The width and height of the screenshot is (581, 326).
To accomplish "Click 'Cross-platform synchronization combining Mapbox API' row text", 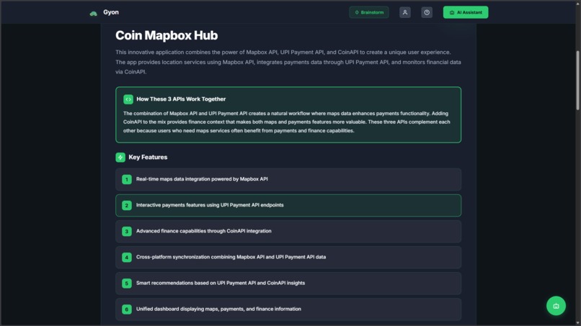I will [x=231, y=257].
